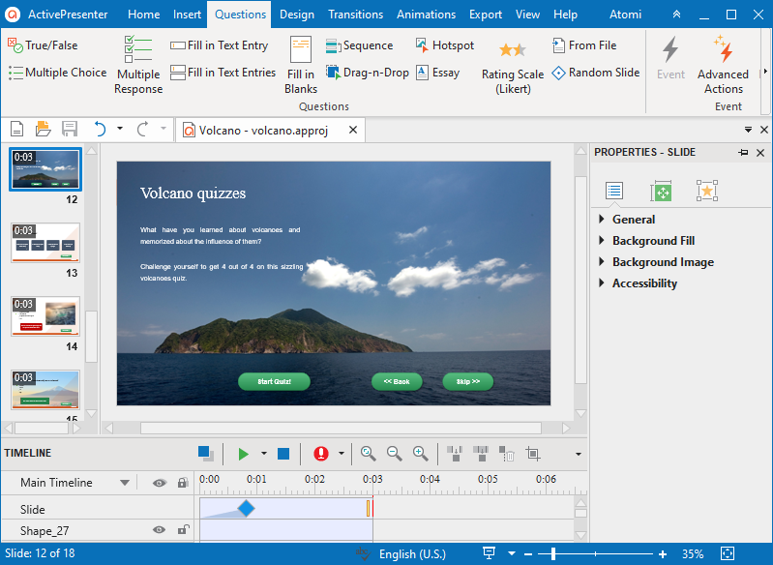Toggle visibility eye for Main Timeline
773x565 pixels.
pos(160,483)
